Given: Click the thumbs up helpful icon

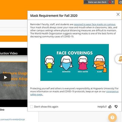Looking at the screenshot, I should pyautogui.click(x=110, y=107).
